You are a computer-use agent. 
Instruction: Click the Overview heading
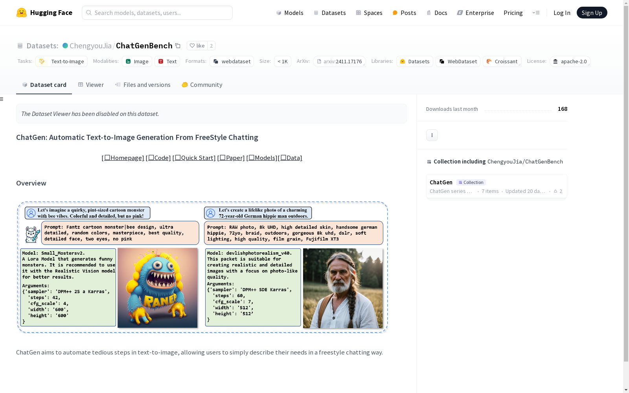click(31, 183)
